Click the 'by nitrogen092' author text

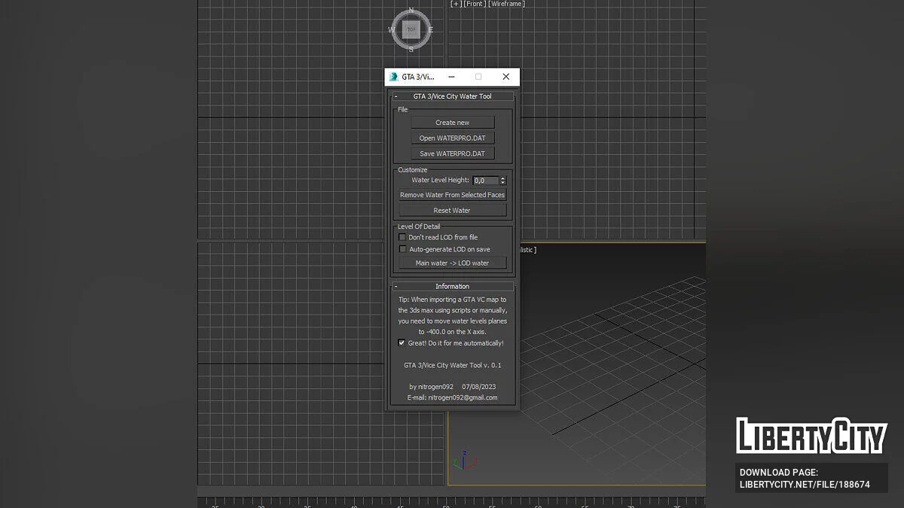point(432,387)
